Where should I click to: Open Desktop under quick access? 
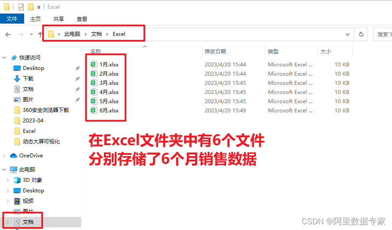(x=33, y=68)
